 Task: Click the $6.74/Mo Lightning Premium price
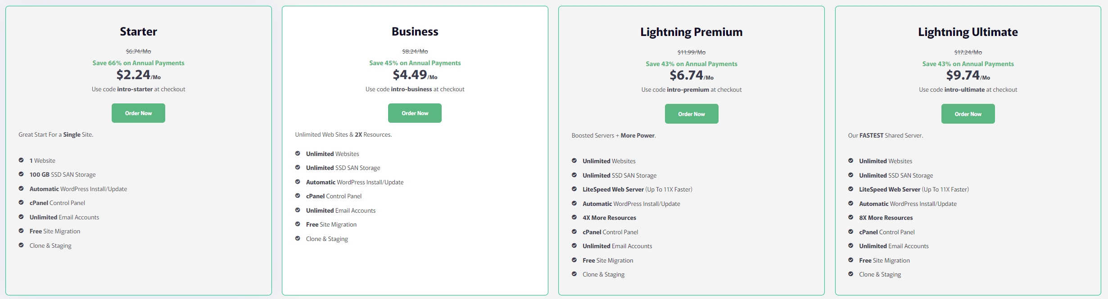691,76
